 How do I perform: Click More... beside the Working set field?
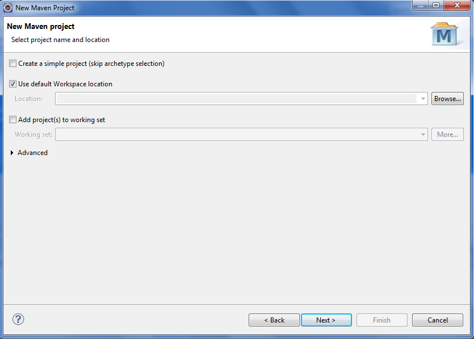tap(447, 134)
